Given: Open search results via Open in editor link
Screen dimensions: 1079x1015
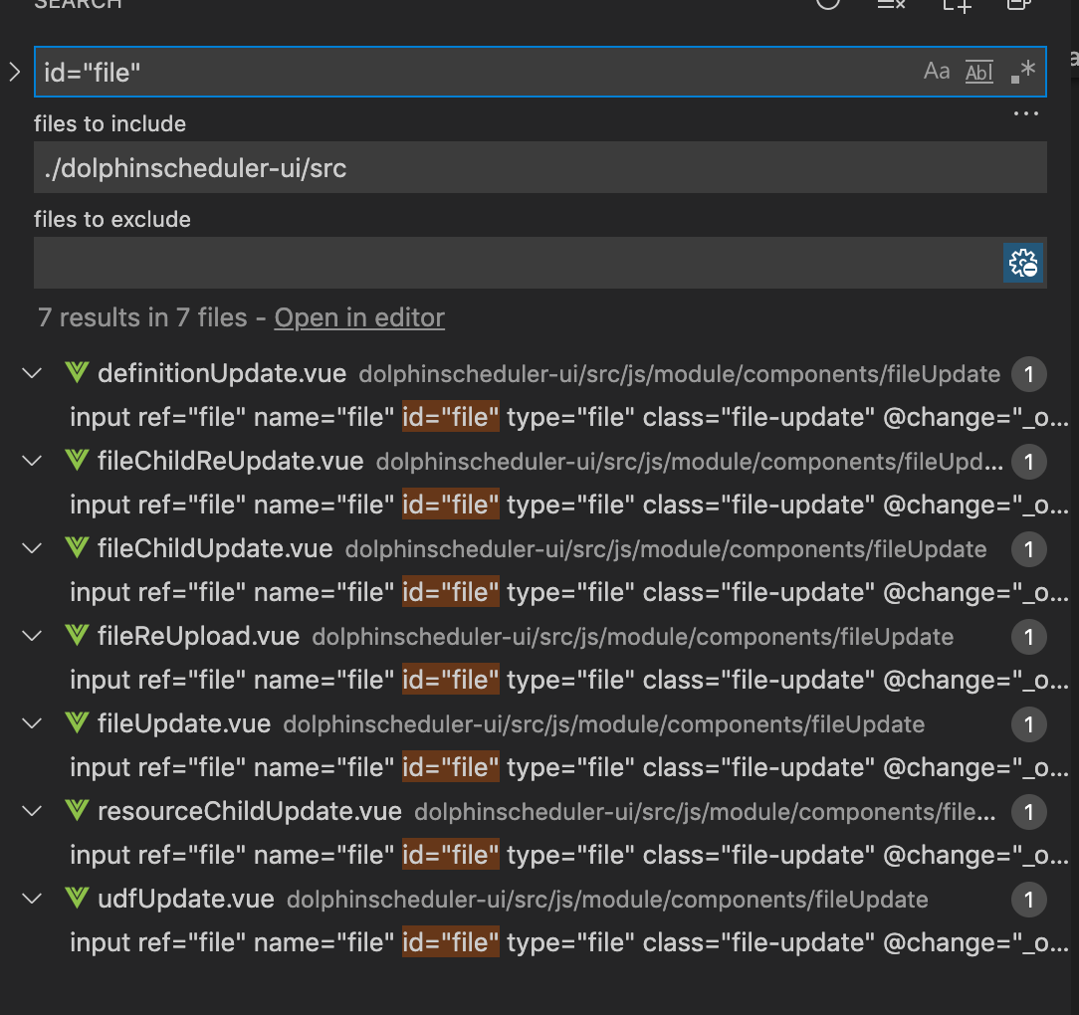Looking at the screenshot, I should coord(359,317).
